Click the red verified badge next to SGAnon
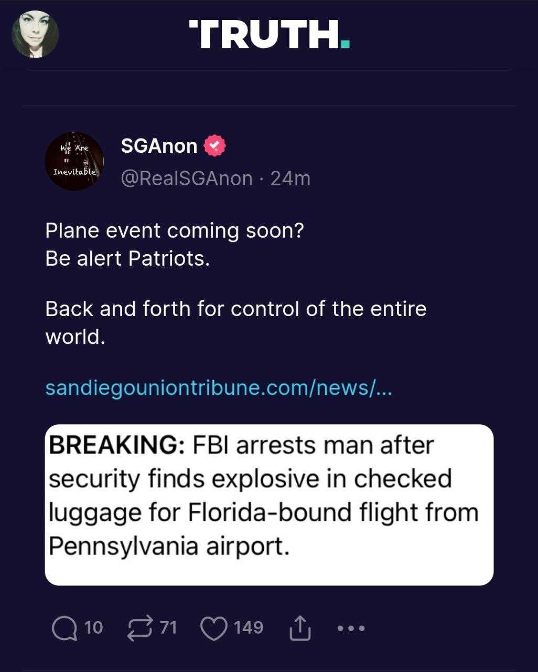Viewport: 538px width, 672px height. 214,146
